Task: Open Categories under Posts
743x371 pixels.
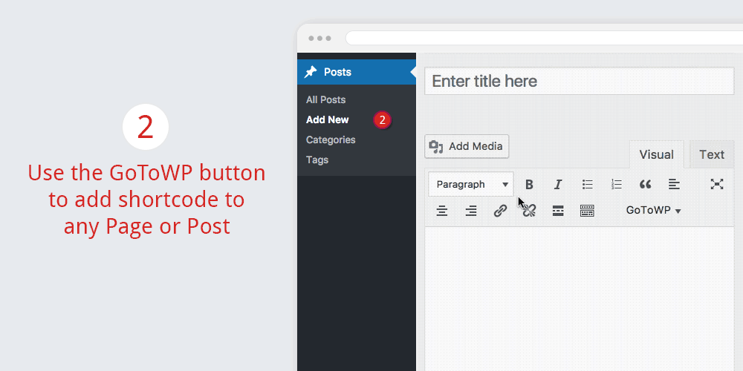Action: 331,140
